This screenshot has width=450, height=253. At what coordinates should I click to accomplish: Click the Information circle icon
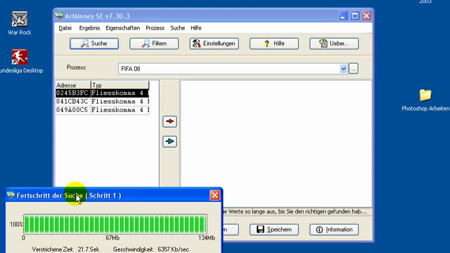point(319,229)
